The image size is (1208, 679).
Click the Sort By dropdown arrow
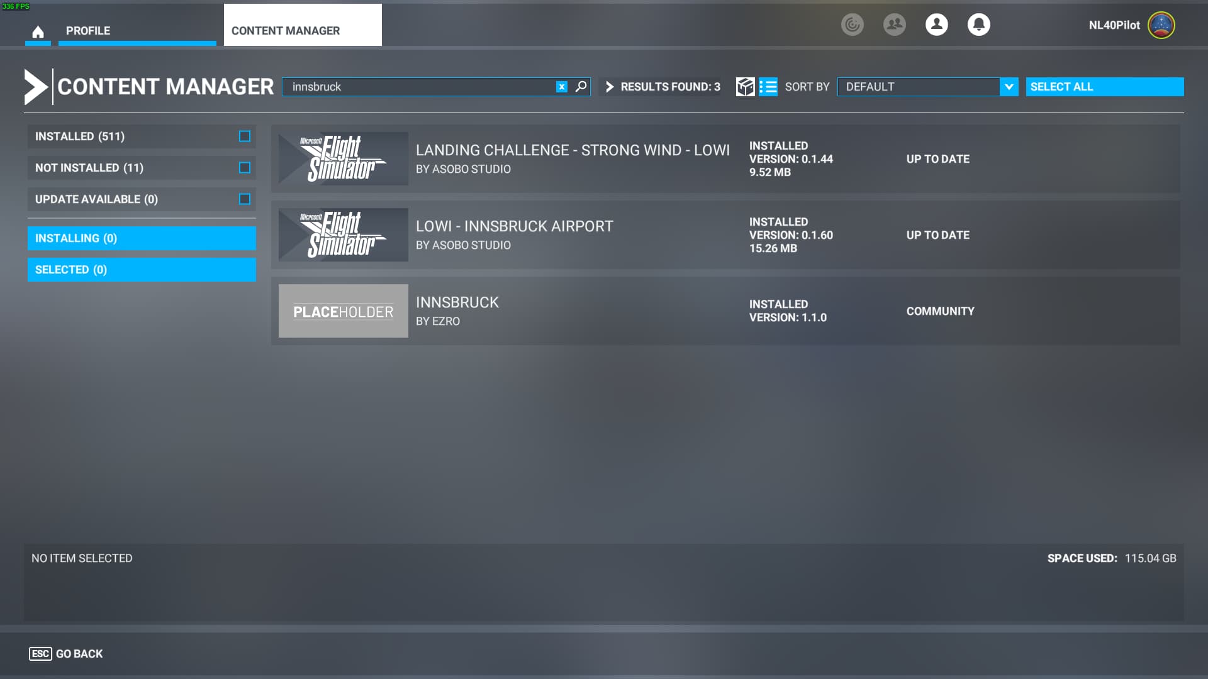1009,87
